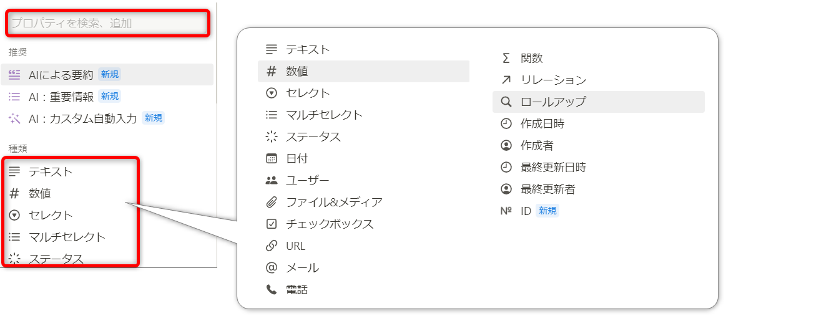
Task: Choose the ID property with 新規 badge
Action: pyautogui.click(x=526, y=211)
